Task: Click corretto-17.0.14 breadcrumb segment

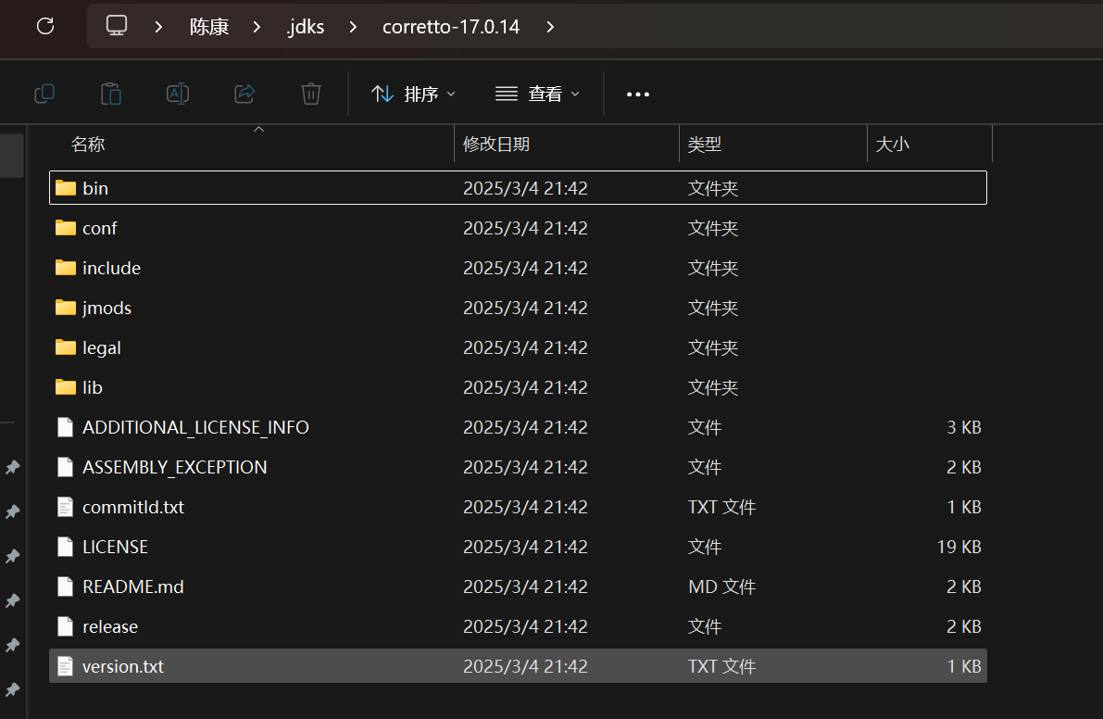Action: (451, 27)
